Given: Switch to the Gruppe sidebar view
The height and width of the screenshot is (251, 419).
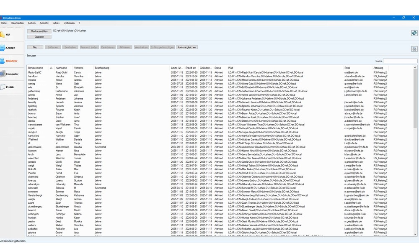Looking at the screenshot, I should pos(8,48).
